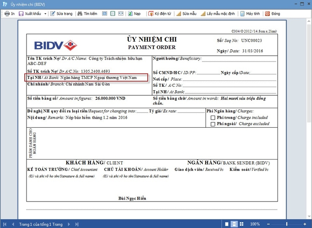Click account number 1305.2400.4693
Viewport: 312px width, 228px height.
pos(95,71)
